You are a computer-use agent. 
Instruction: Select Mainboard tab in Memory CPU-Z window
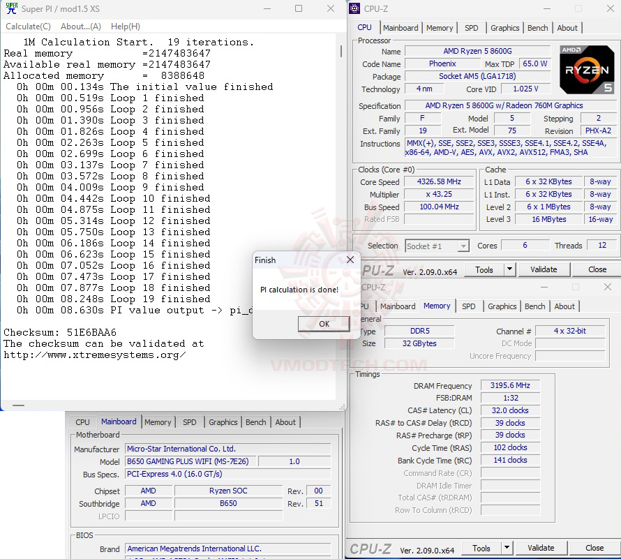pyautogui.click(x=398, y=306)
